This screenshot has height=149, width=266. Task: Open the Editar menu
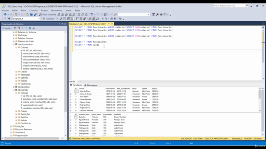[15, 10]
